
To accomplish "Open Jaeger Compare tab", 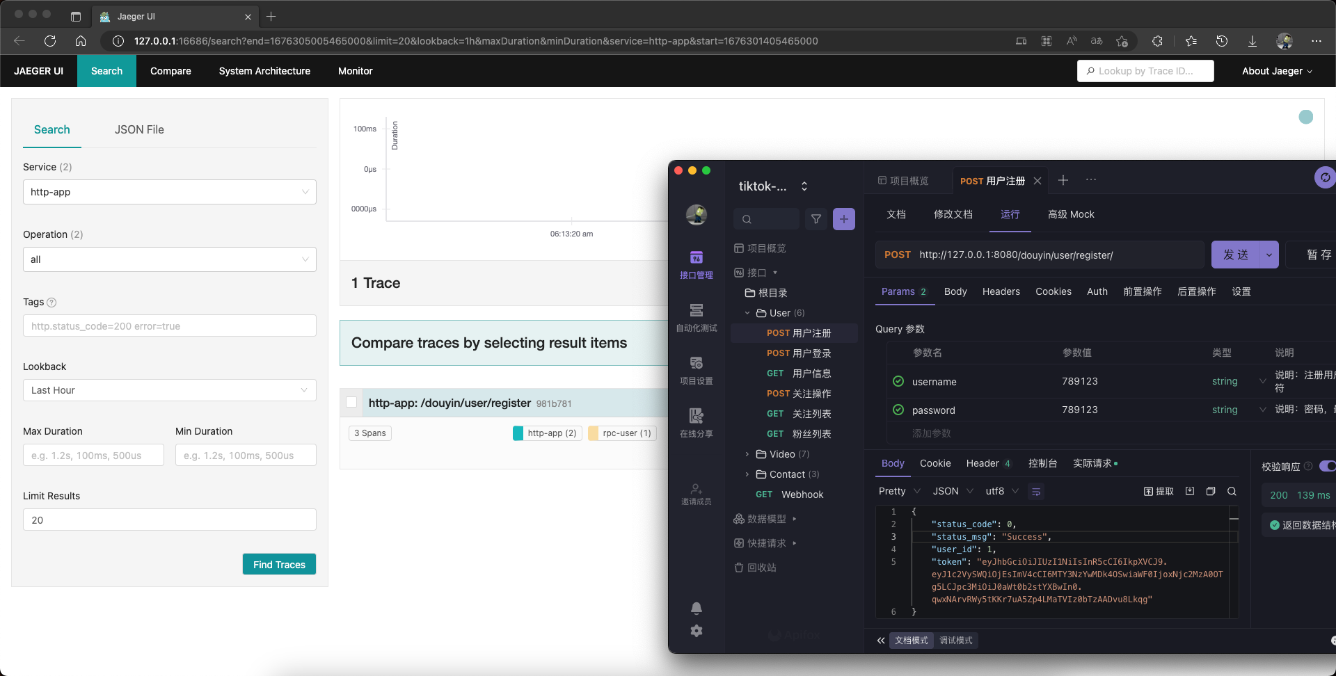I will tap(170, 71).
